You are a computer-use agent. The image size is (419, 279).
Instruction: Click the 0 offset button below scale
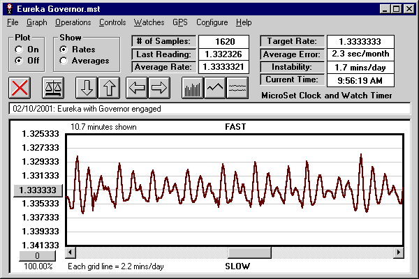[x=38, y=256]
